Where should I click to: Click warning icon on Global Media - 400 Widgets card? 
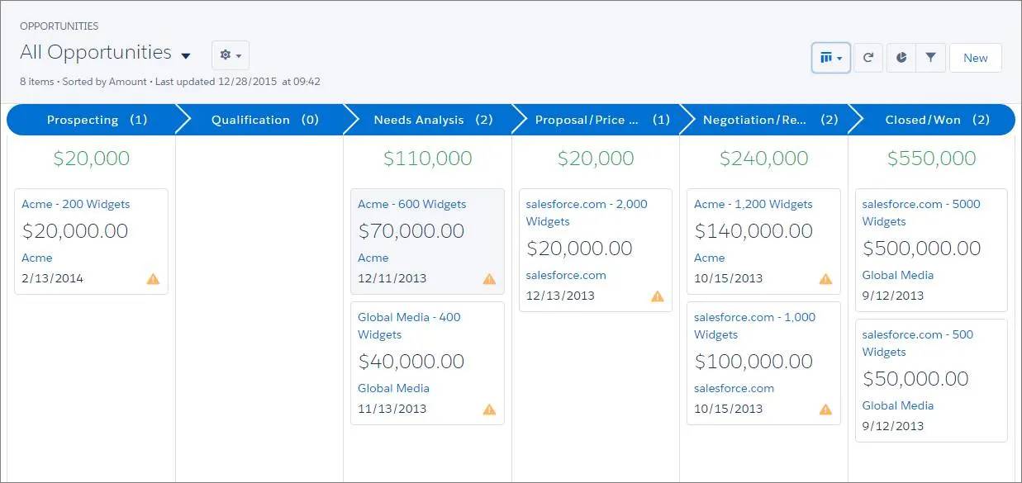point(489,409)
